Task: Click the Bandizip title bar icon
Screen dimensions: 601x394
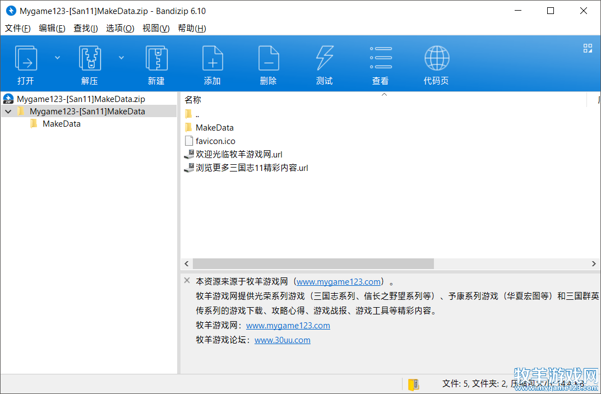Action: click(x=11, y=11)
